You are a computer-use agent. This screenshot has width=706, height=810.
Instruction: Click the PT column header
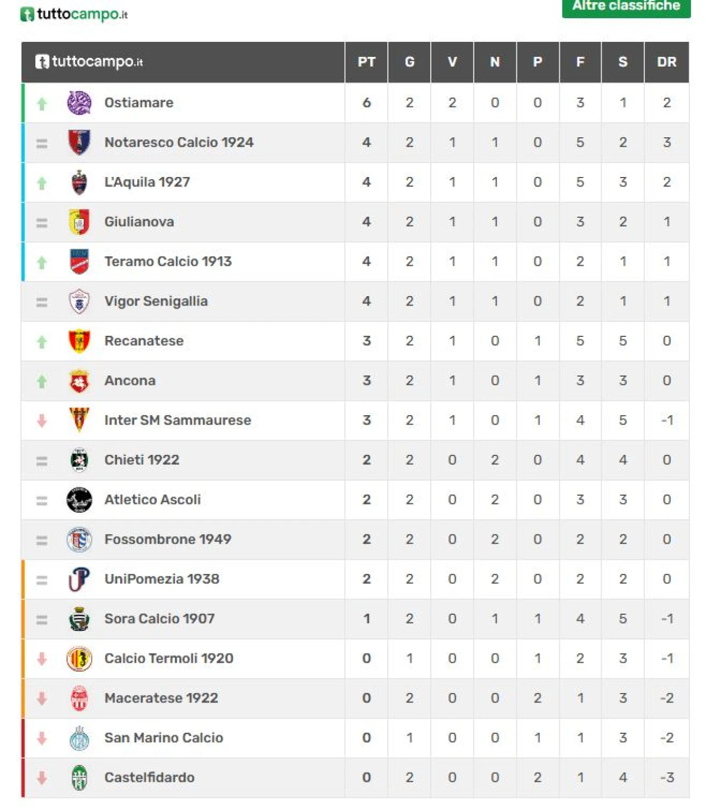[x=366, y=62]
